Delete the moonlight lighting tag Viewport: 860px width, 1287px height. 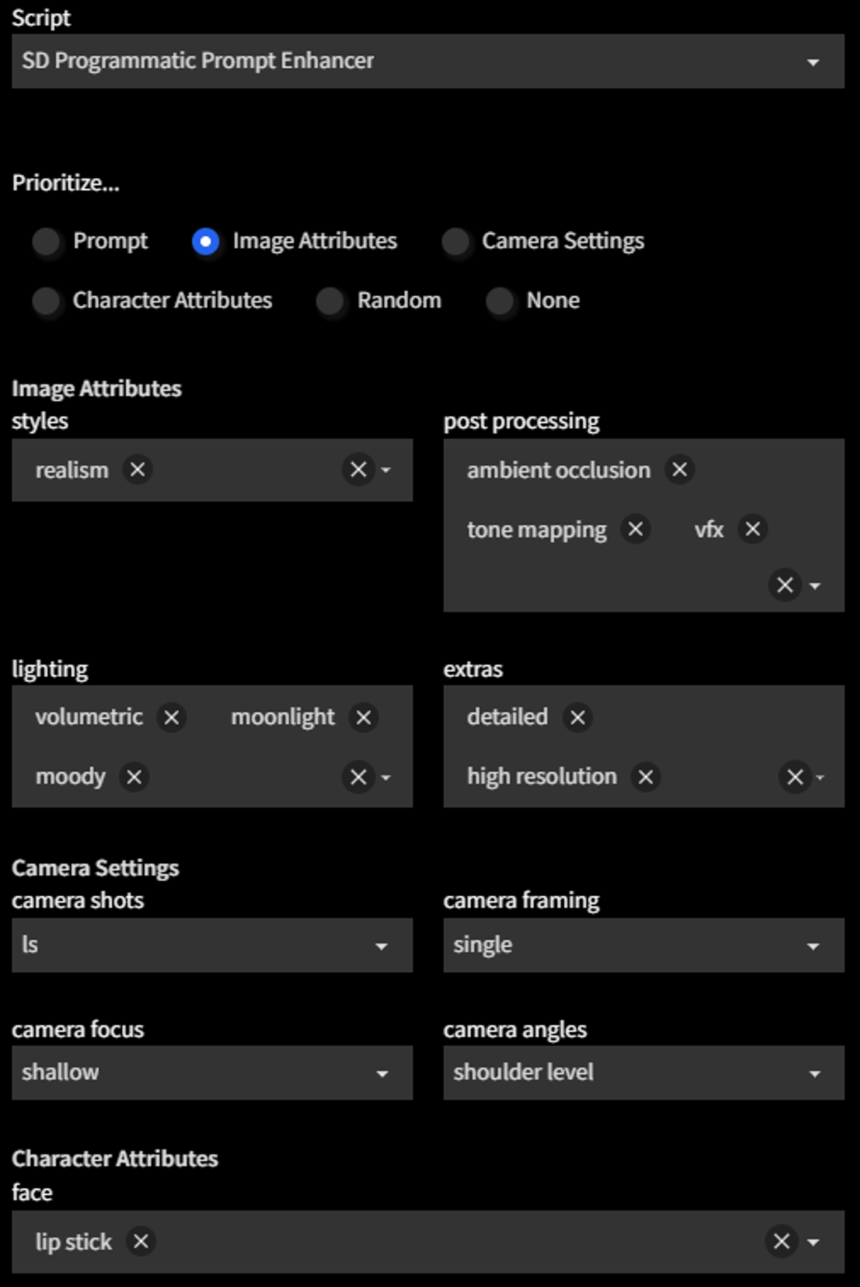364,717
